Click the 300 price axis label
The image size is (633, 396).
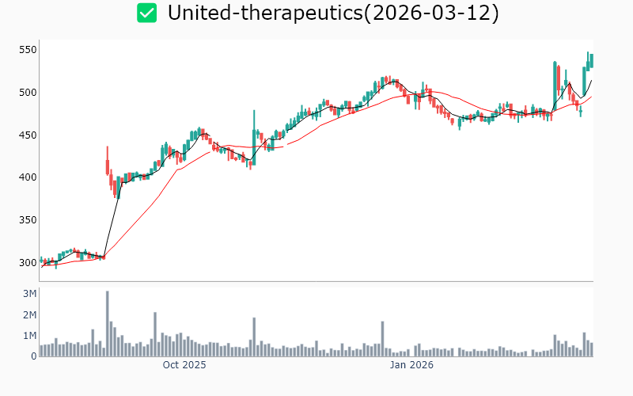[28, 263]
